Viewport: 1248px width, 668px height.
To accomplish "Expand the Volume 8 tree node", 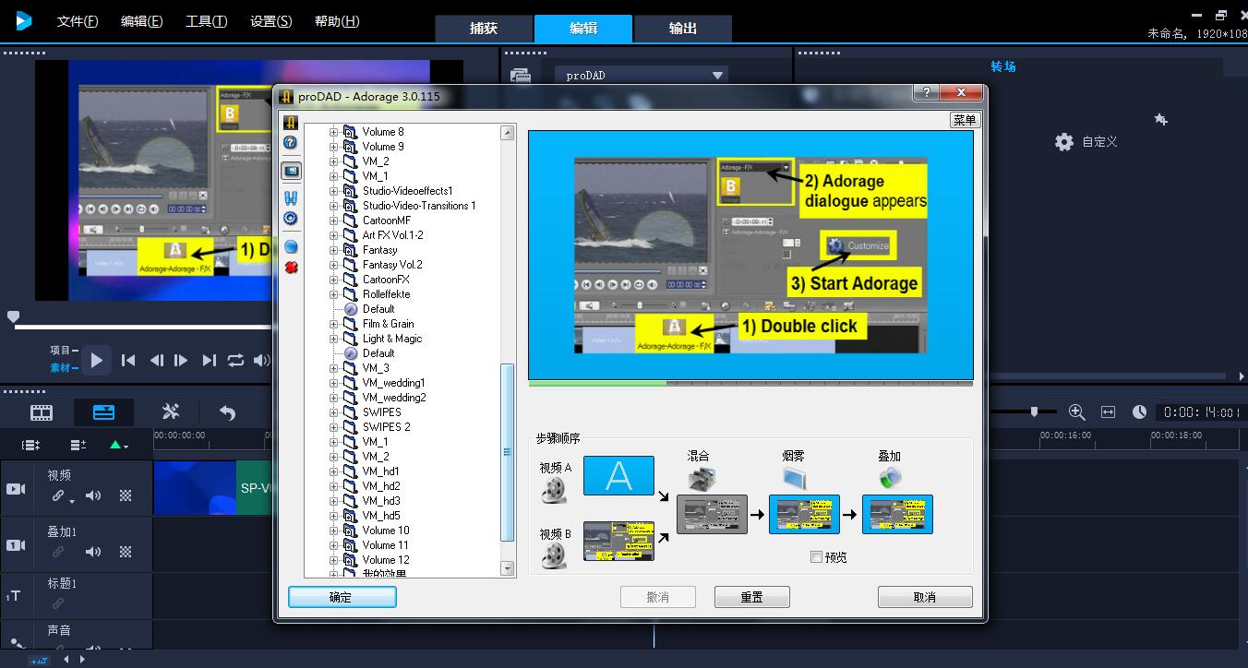I will click(x=334, y=132).
